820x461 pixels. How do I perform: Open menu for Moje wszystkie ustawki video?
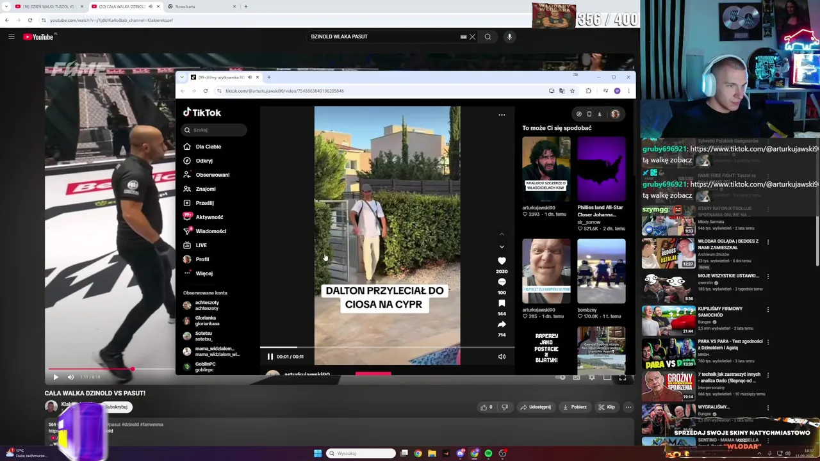pyautogui.click(x=767, y=277)
